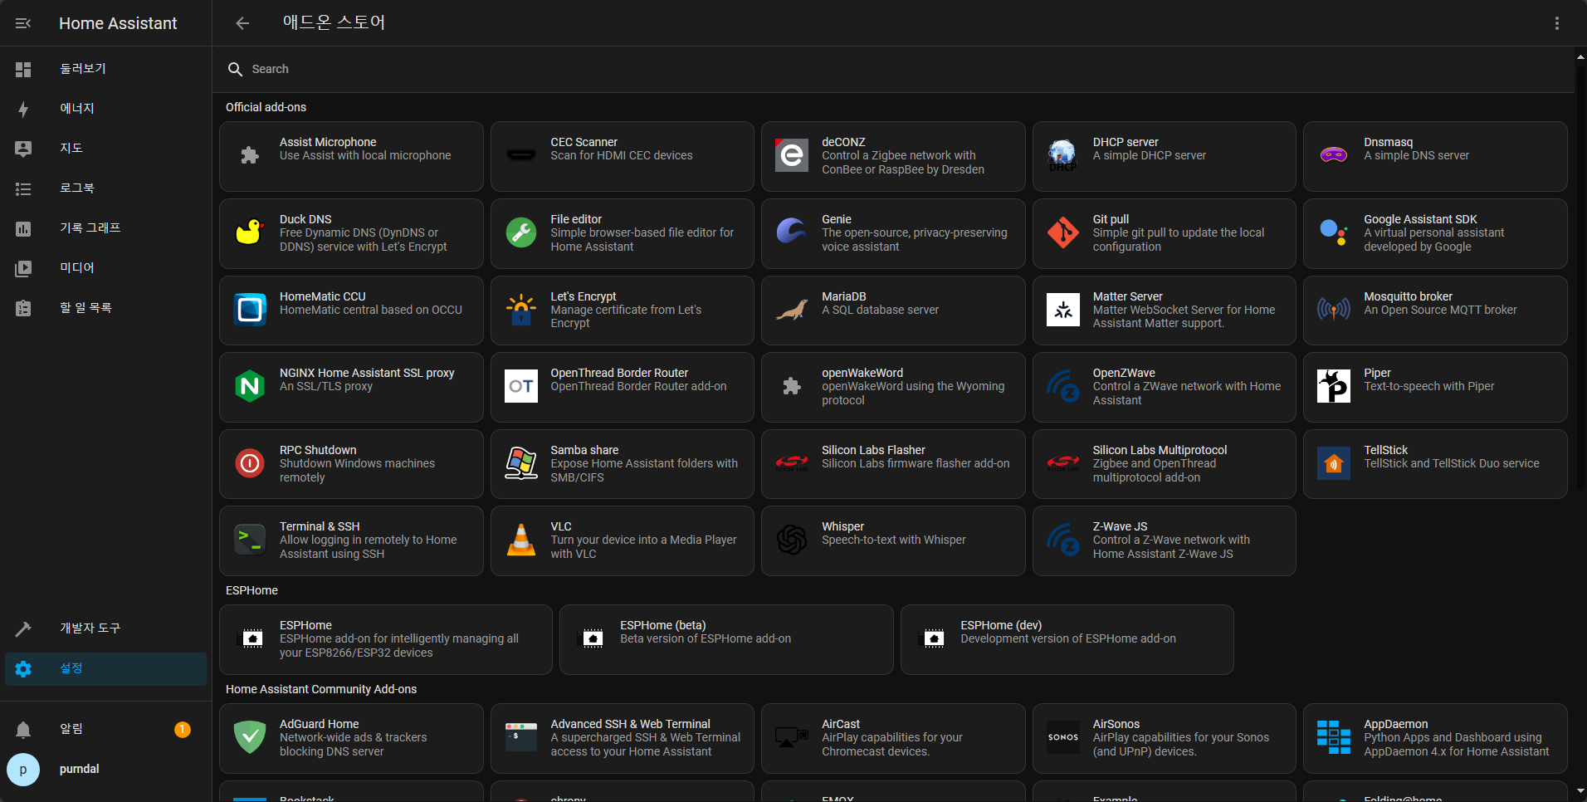The height and width of the screenshot is (802, 1587).
Task: Open 개발자 도구 developer tools
Action: point(105,628)
